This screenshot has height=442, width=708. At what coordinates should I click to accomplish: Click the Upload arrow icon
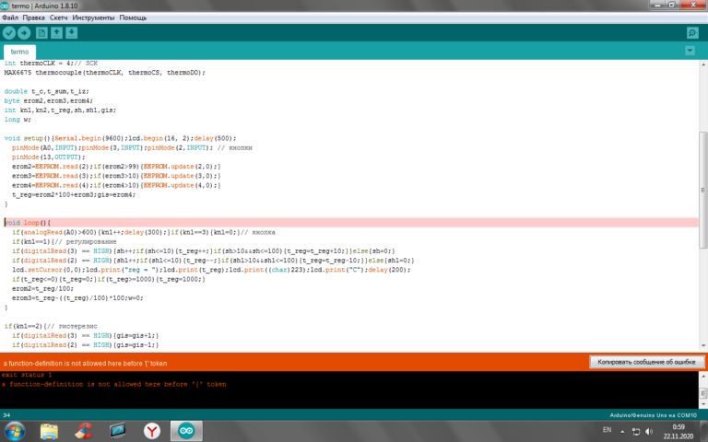coord(26,33)
